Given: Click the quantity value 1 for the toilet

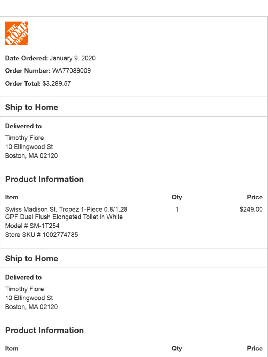Looking at the screenshot, I should tap(177, 210).
